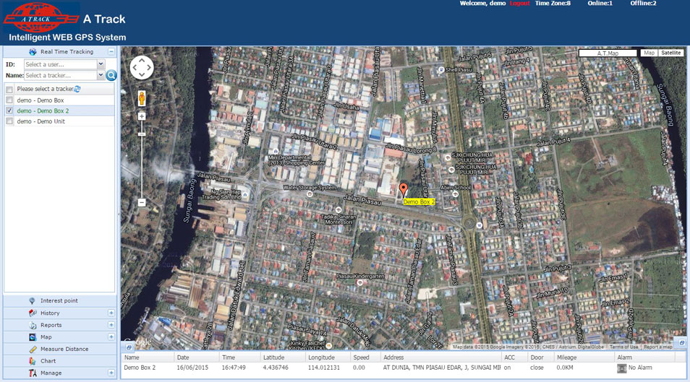Zoom out the map with minus button

(142, 203)
